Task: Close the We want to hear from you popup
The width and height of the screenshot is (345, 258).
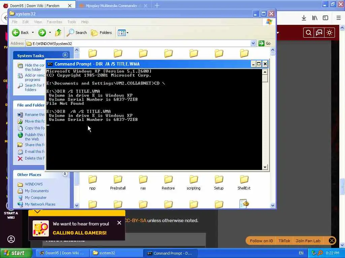Action: (119, 223)
